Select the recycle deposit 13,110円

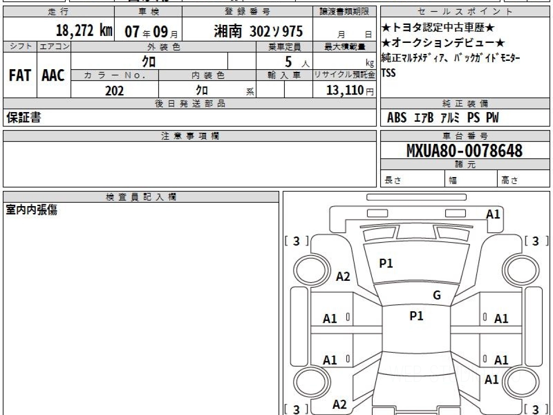[x=350, y=90]
